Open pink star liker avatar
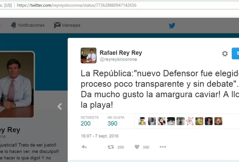The height and width of the screenshot is (162, 239). [190, 121]
